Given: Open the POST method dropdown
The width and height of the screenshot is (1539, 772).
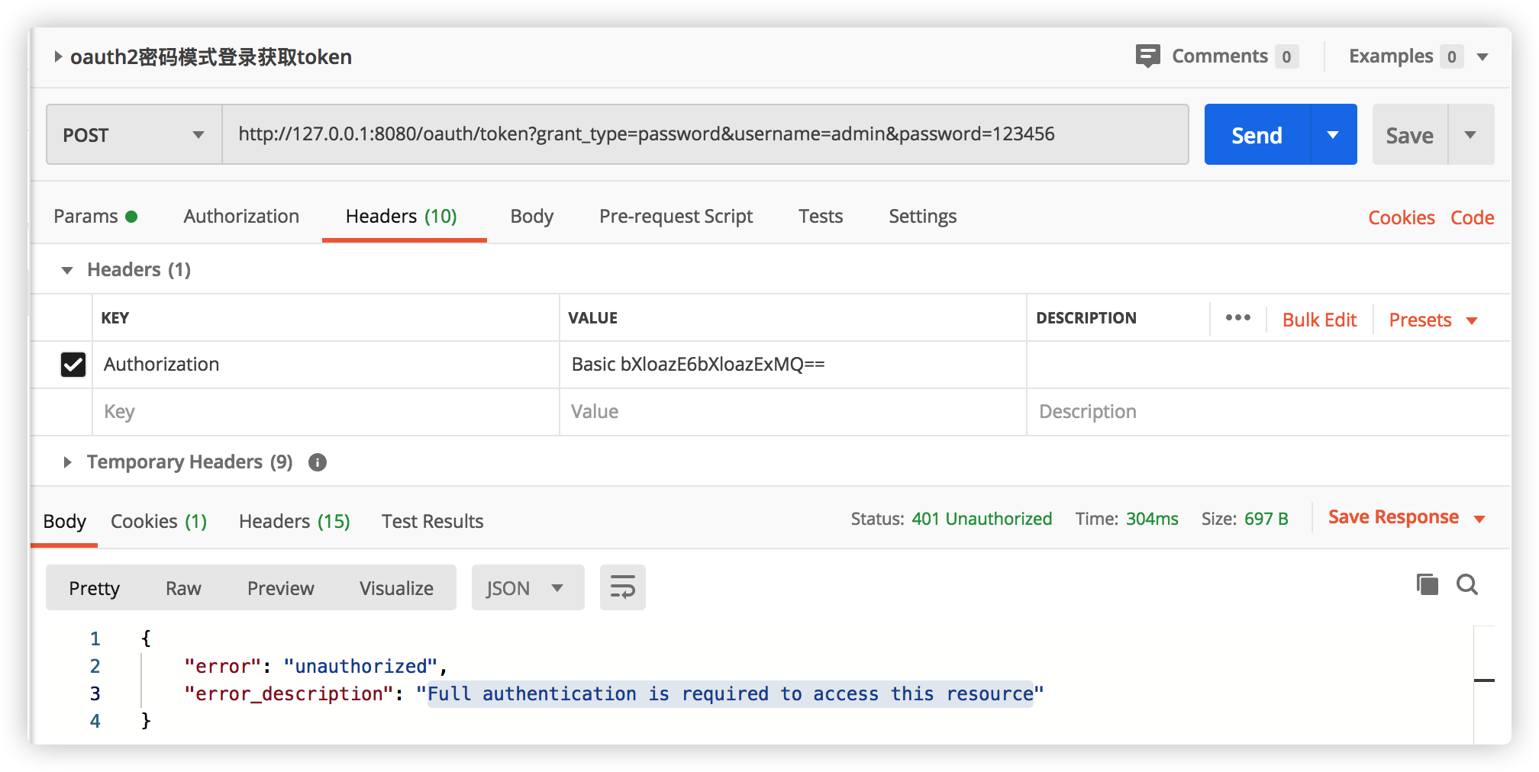Looking at the screenshot, I should click(134, 135).
